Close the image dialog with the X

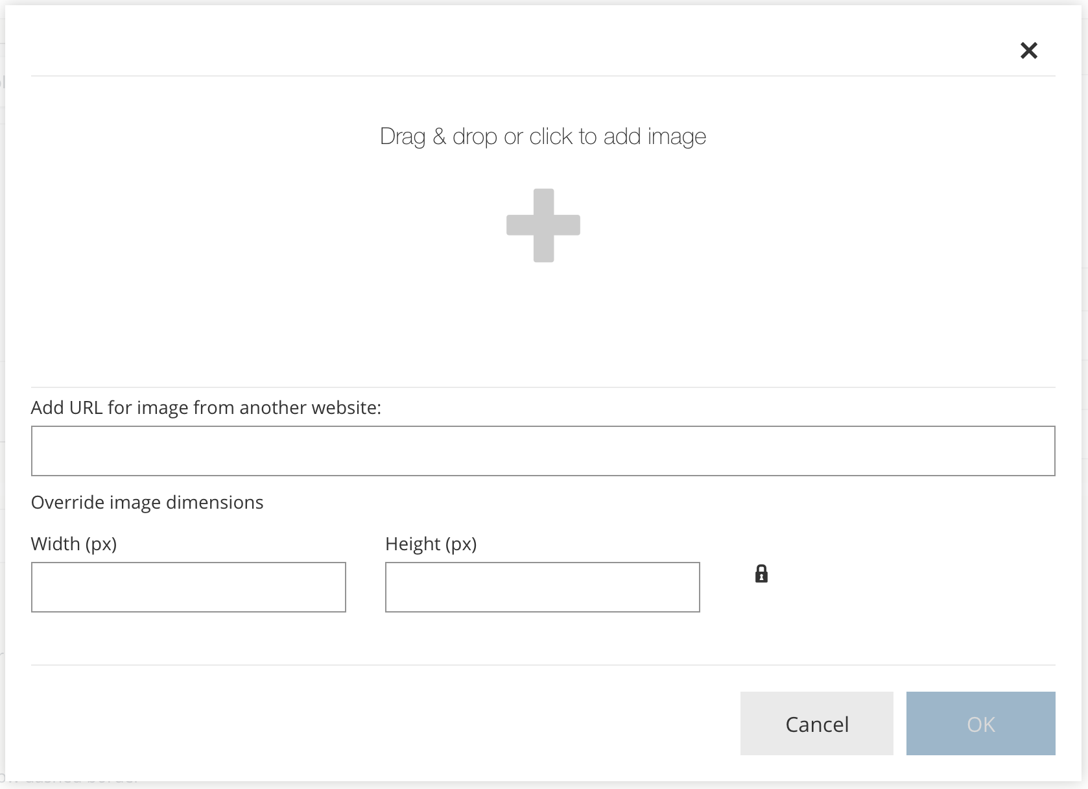coord(1028,51)
